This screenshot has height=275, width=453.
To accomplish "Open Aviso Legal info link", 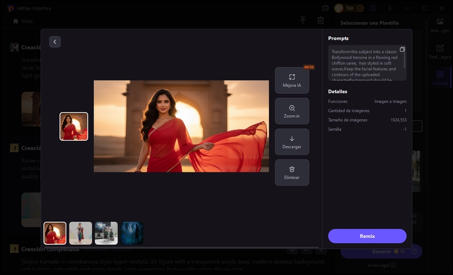I will point(381,265).
